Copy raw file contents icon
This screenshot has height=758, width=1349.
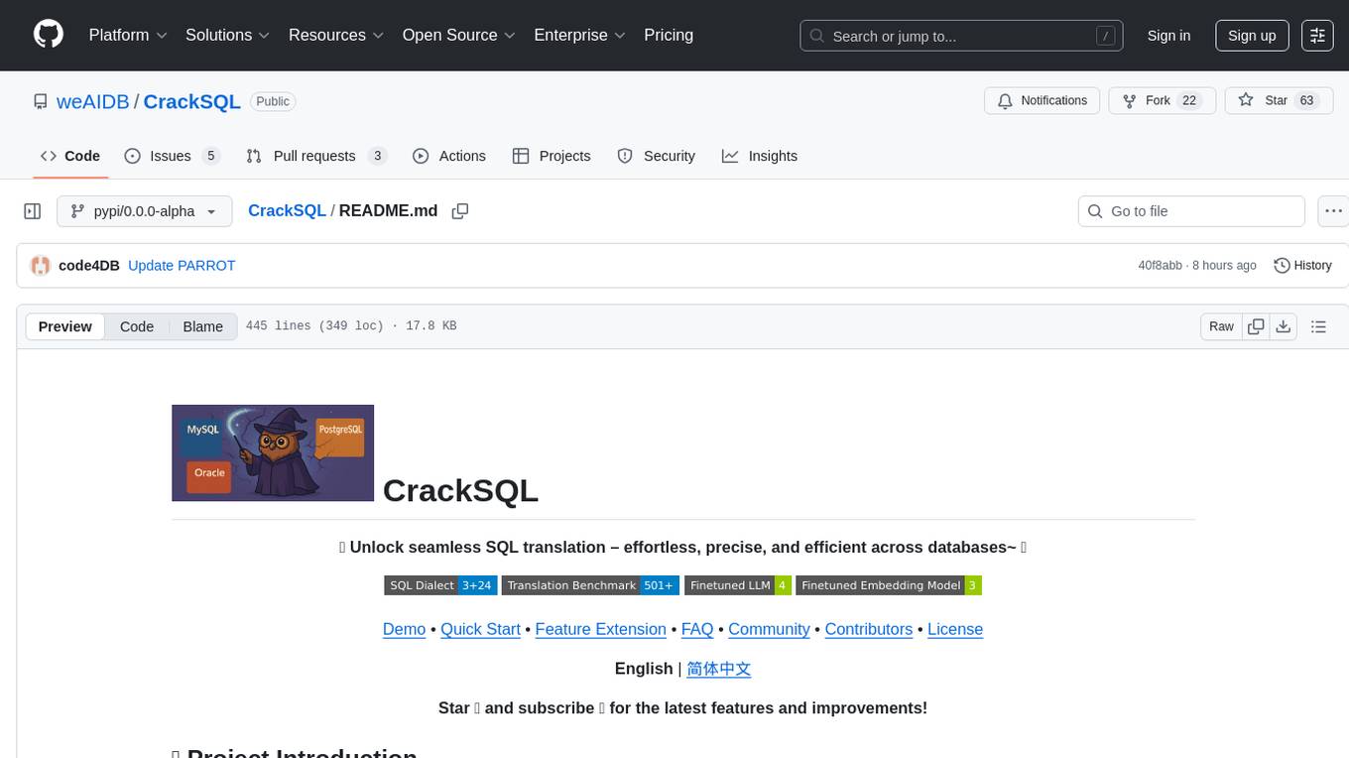coord(1256,326)
